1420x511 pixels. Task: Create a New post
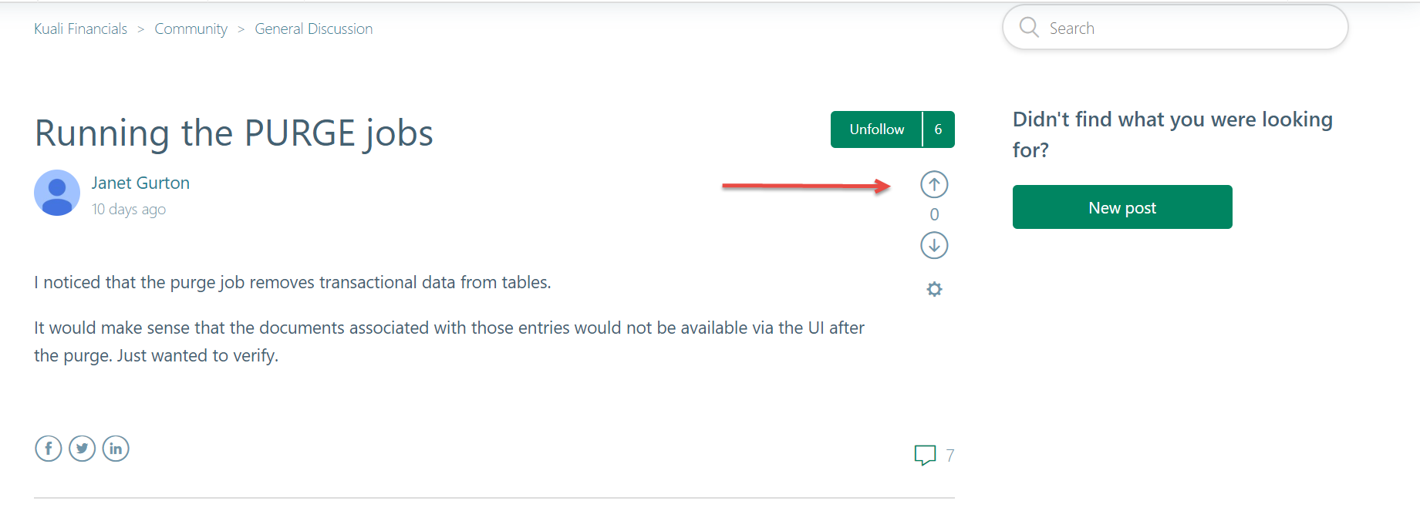[x=1121, y=207]
